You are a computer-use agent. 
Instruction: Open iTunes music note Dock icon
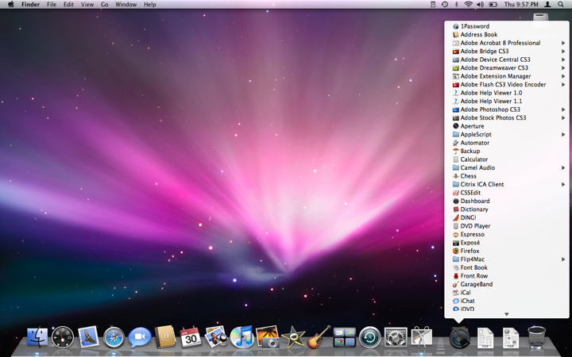[x=242, y=337]
